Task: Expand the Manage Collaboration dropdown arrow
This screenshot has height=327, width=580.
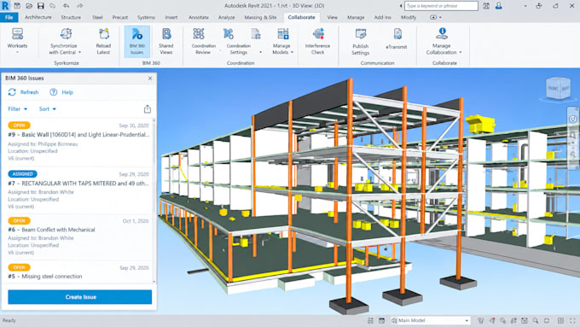Action: point(461,52)
